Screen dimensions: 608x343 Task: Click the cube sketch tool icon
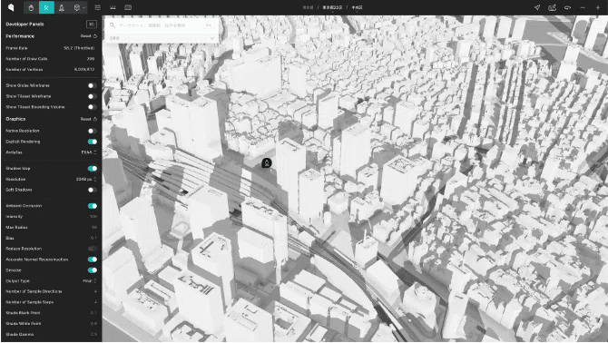tap(77, 8)
